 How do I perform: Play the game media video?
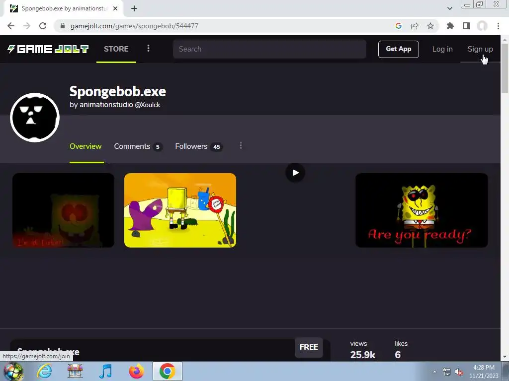pos(295,173)
